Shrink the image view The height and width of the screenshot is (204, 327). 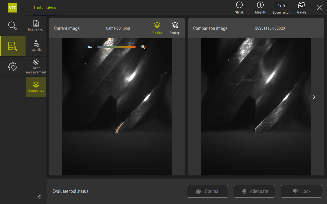(239, 8)
